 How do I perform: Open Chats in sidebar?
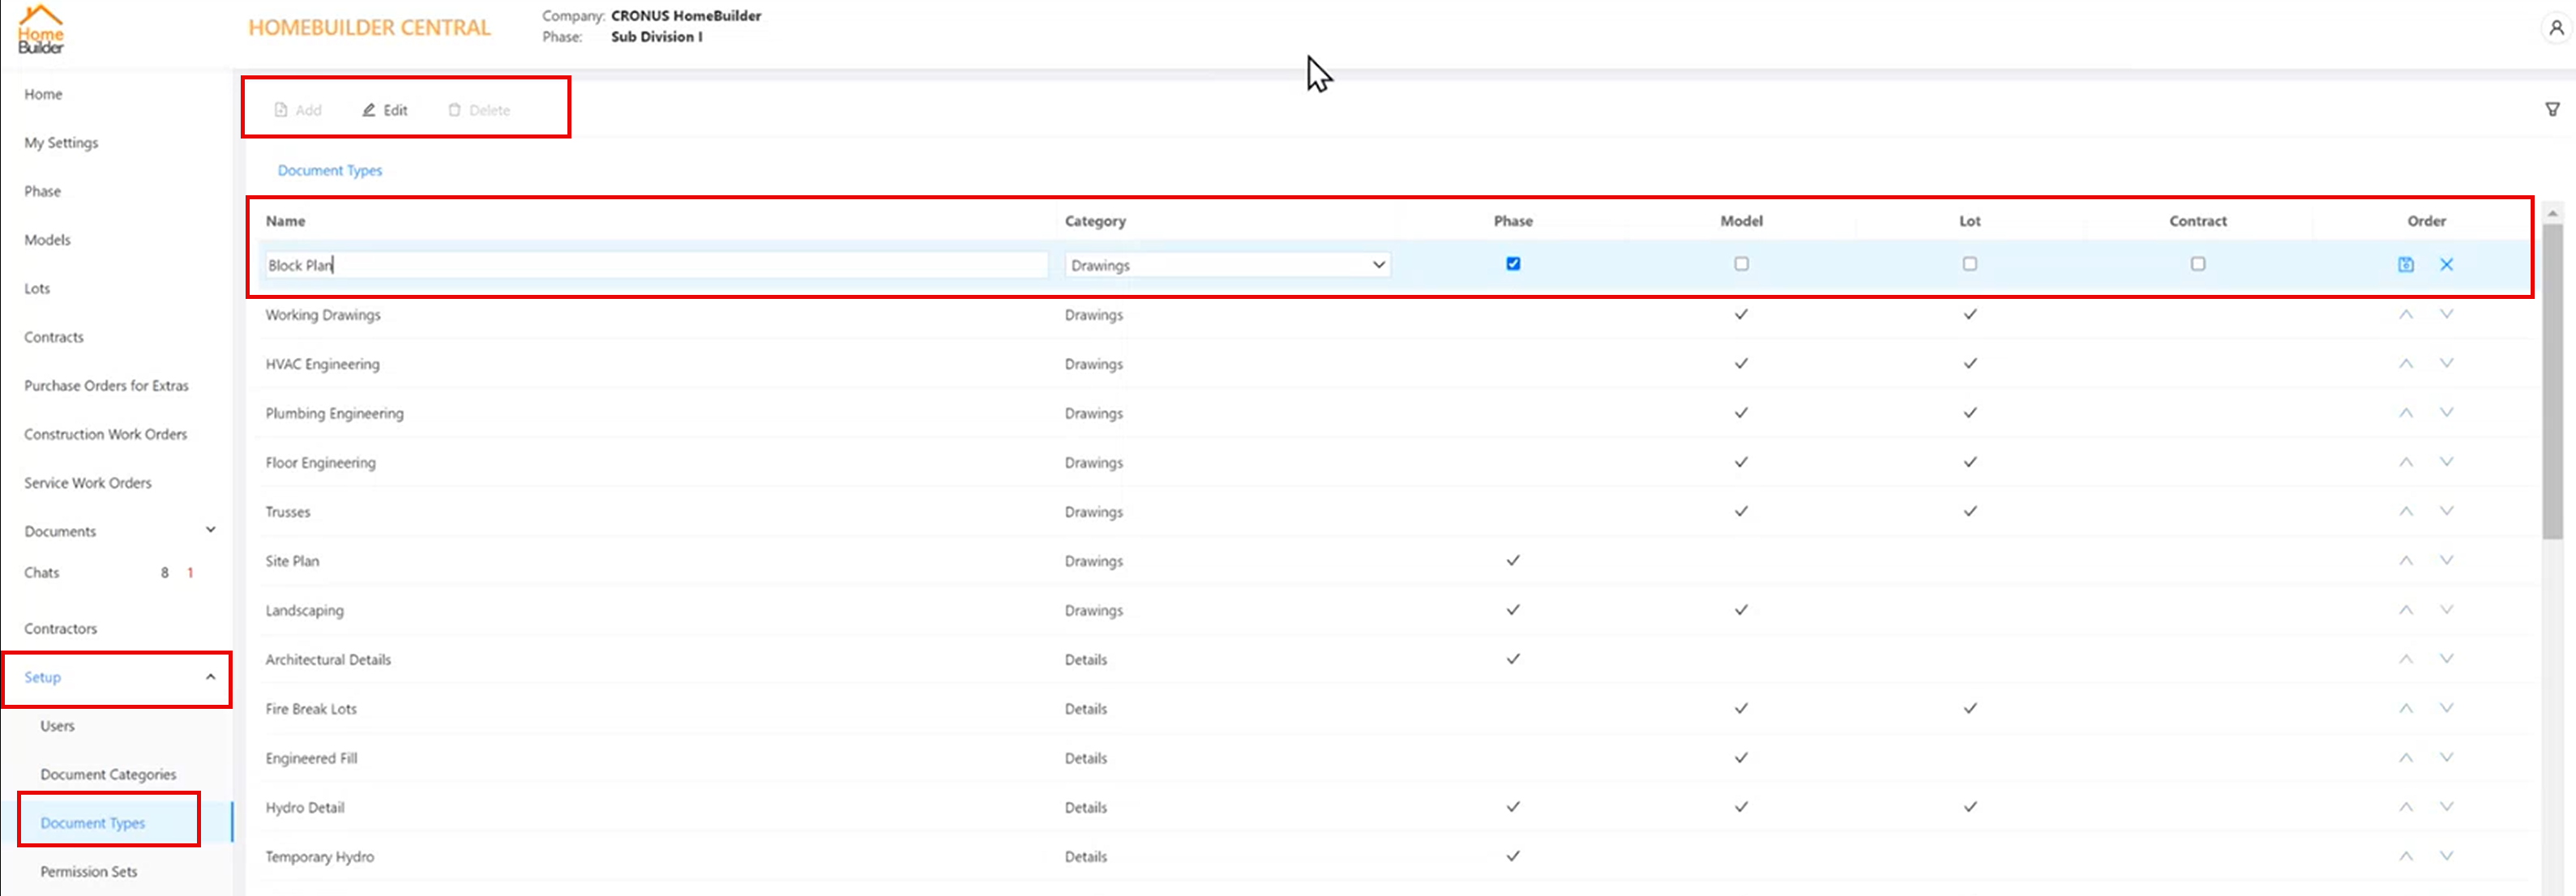click(x=42, y=573)
